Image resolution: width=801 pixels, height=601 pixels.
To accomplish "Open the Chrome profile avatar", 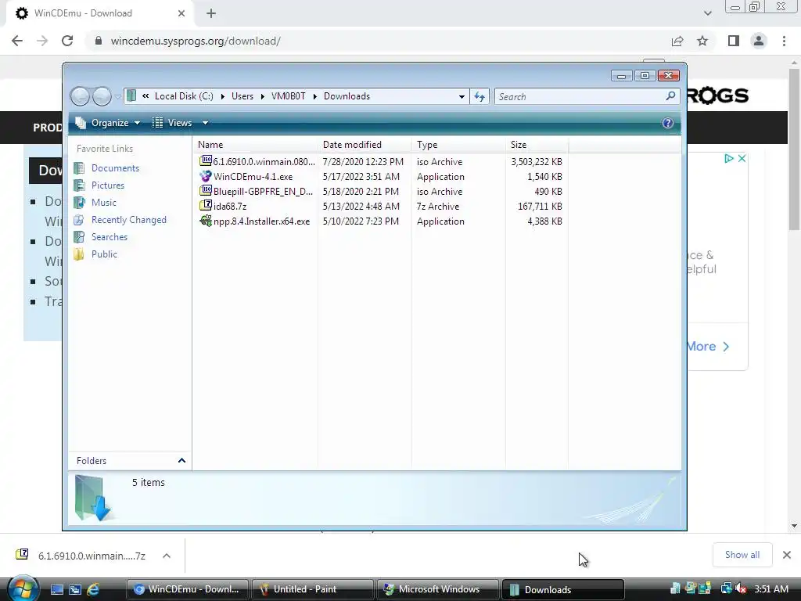I will pyautogui.click(x=759, y=41).
